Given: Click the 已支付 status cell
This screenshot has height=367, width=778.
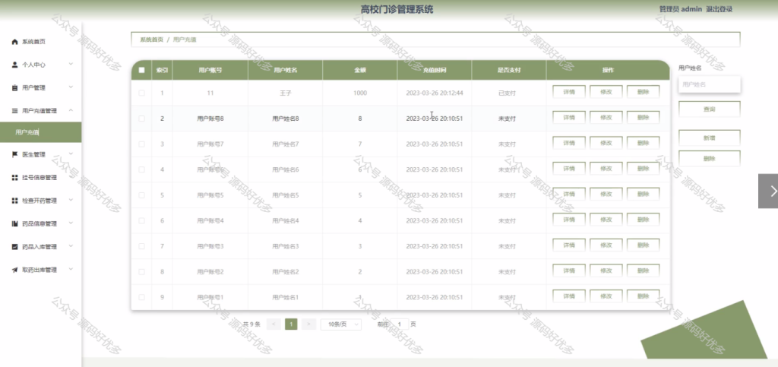Looking at the screenshot, I should click(x=507, y=93).
